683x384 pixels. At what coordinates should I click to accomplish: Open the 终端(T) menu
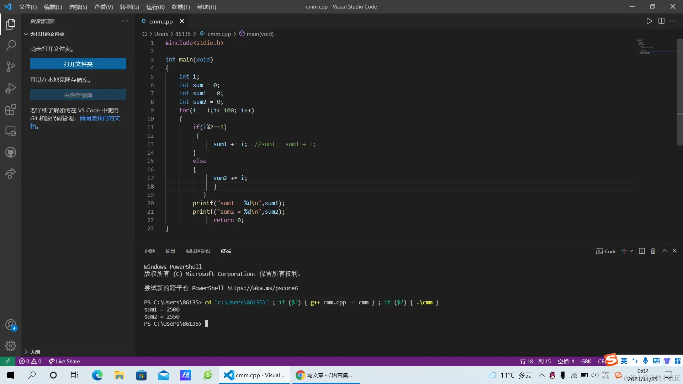pyautogui.click(x=181, y=7)
